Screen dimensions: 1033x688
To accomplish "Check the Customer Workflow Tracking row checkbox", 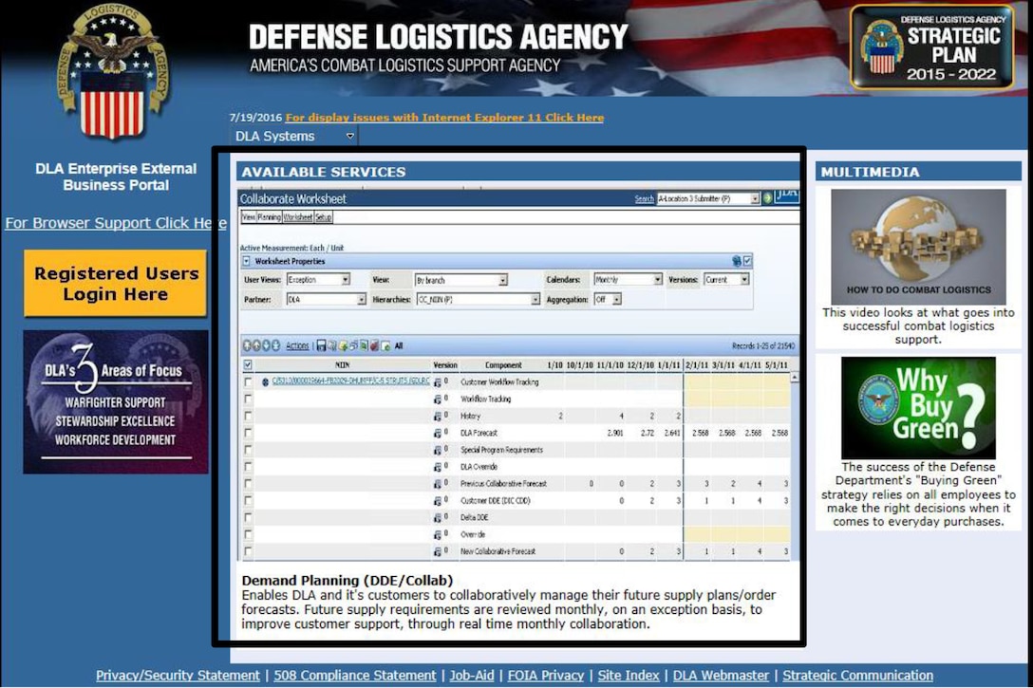I will (x=248, y=381).
